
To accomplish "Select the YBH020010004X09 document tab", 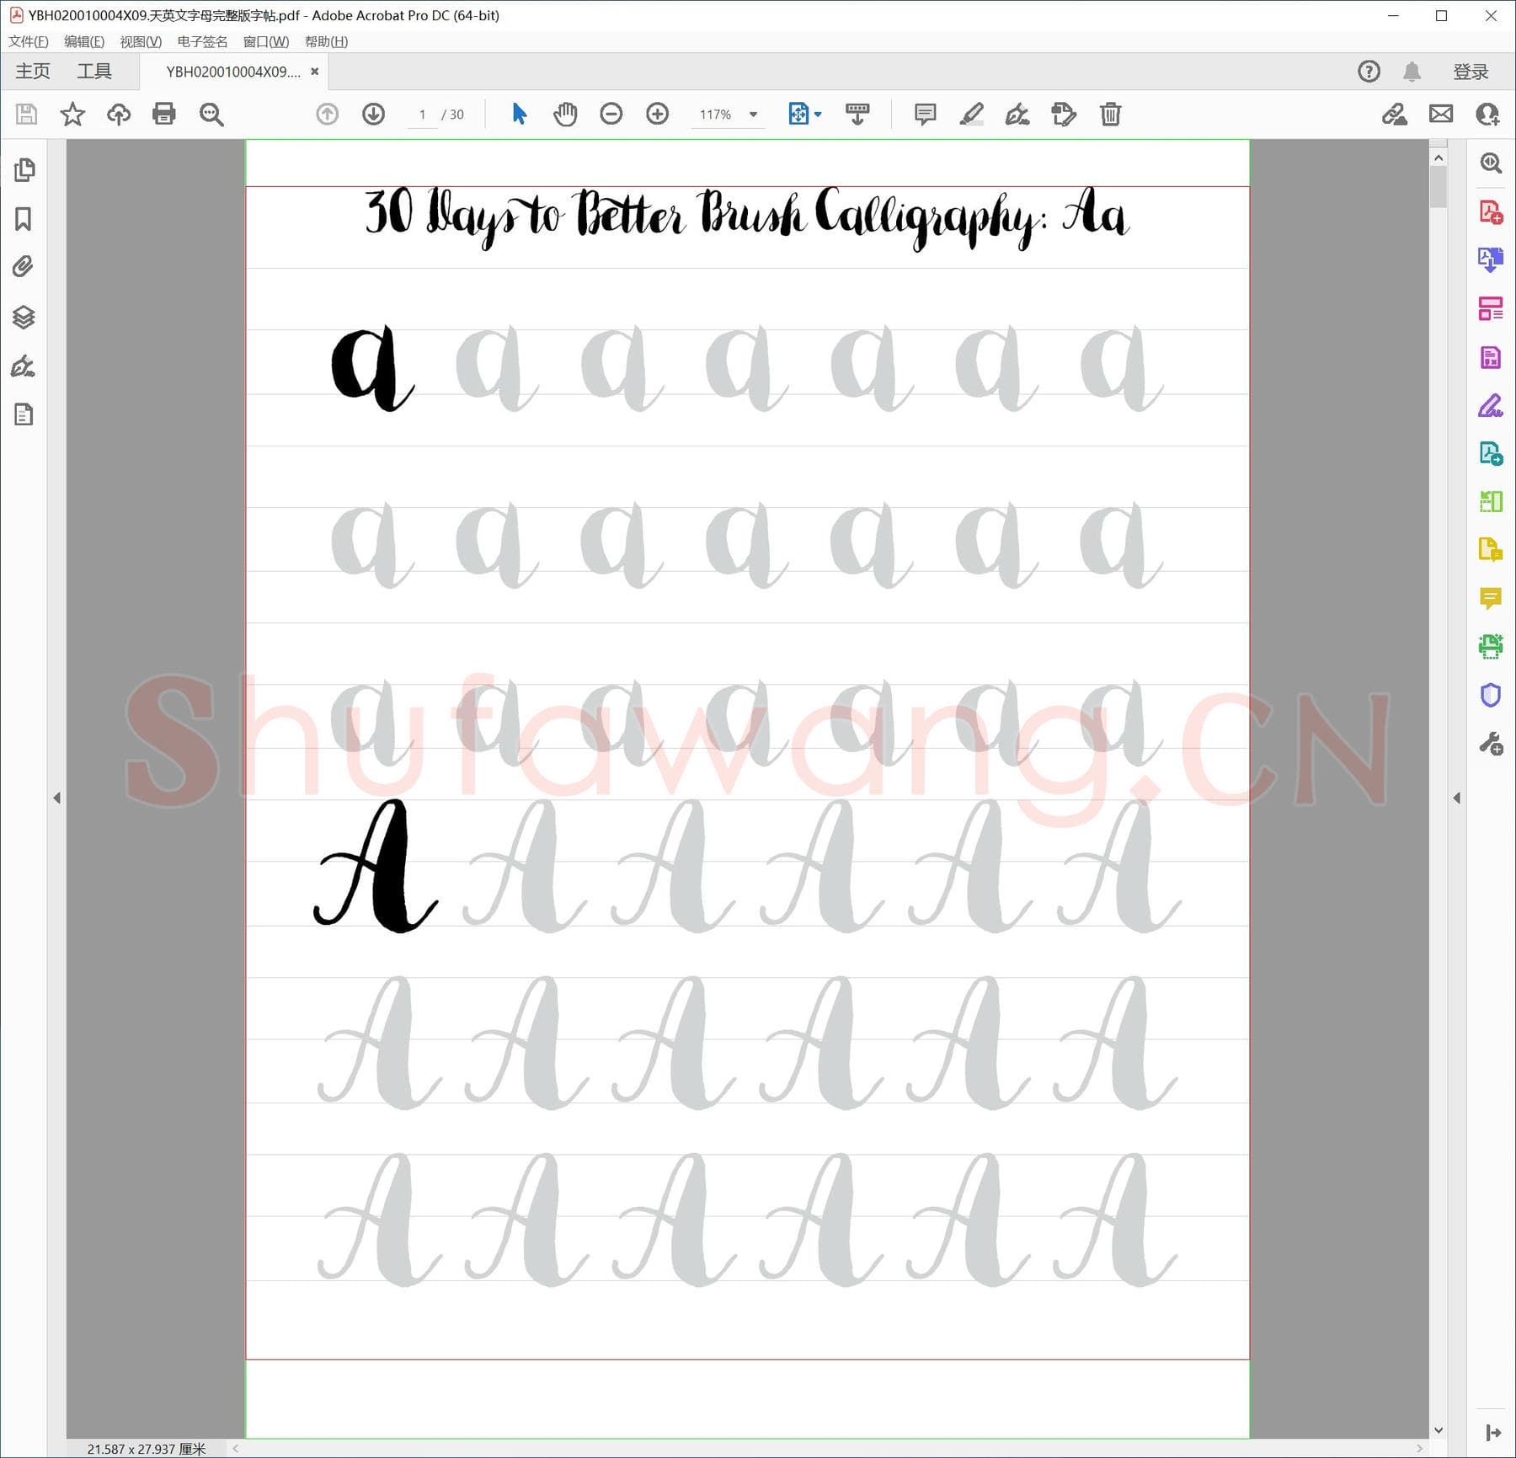I will tap(233, 72).
